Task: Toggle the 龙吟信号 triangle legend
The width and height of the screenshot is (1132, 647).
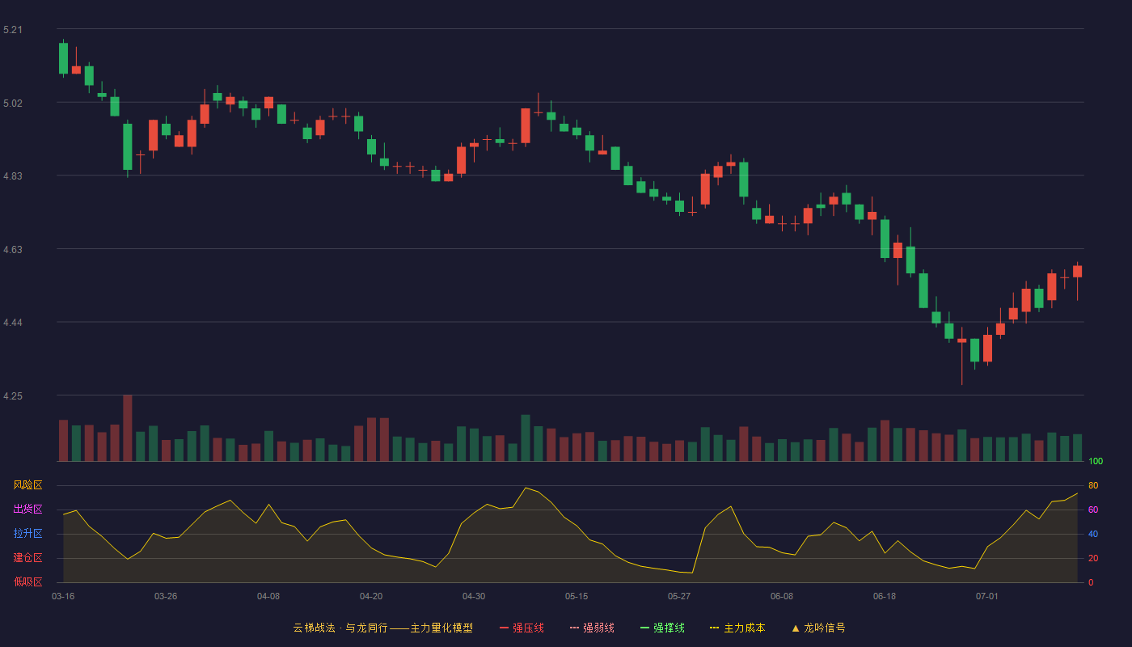Action: (817, 628)
